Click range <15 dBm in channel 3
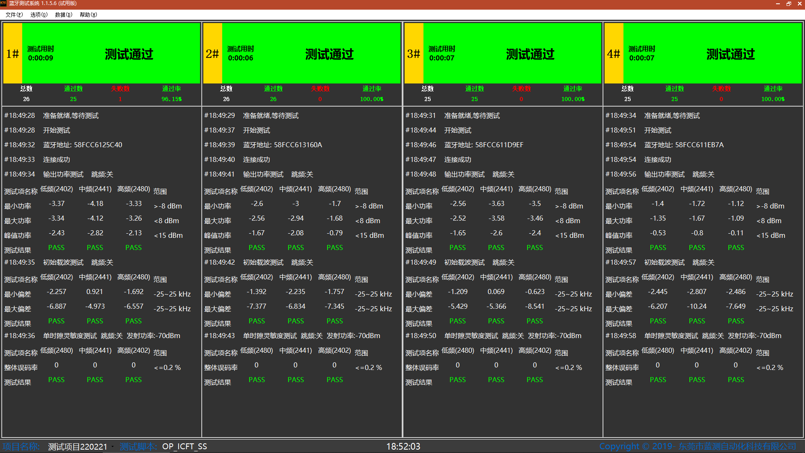 pos(570,235)
